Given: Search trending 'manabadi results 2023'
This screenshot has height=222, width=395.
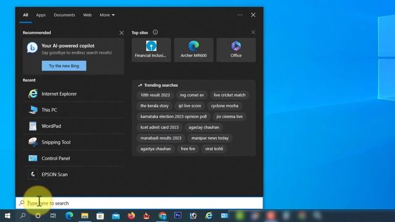Looking at the screenshot, I should coord(161,138).
